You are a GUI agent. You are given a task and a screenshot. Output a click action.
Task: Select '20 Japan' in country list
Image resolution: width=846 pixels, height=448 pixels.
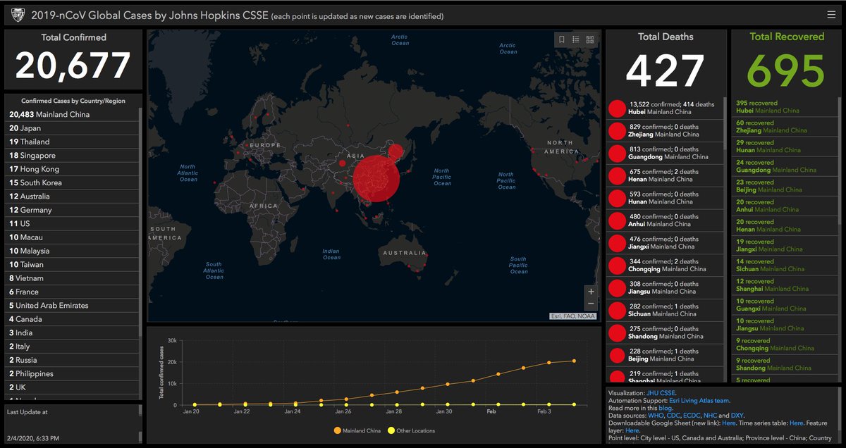click(x=73, y=128)
